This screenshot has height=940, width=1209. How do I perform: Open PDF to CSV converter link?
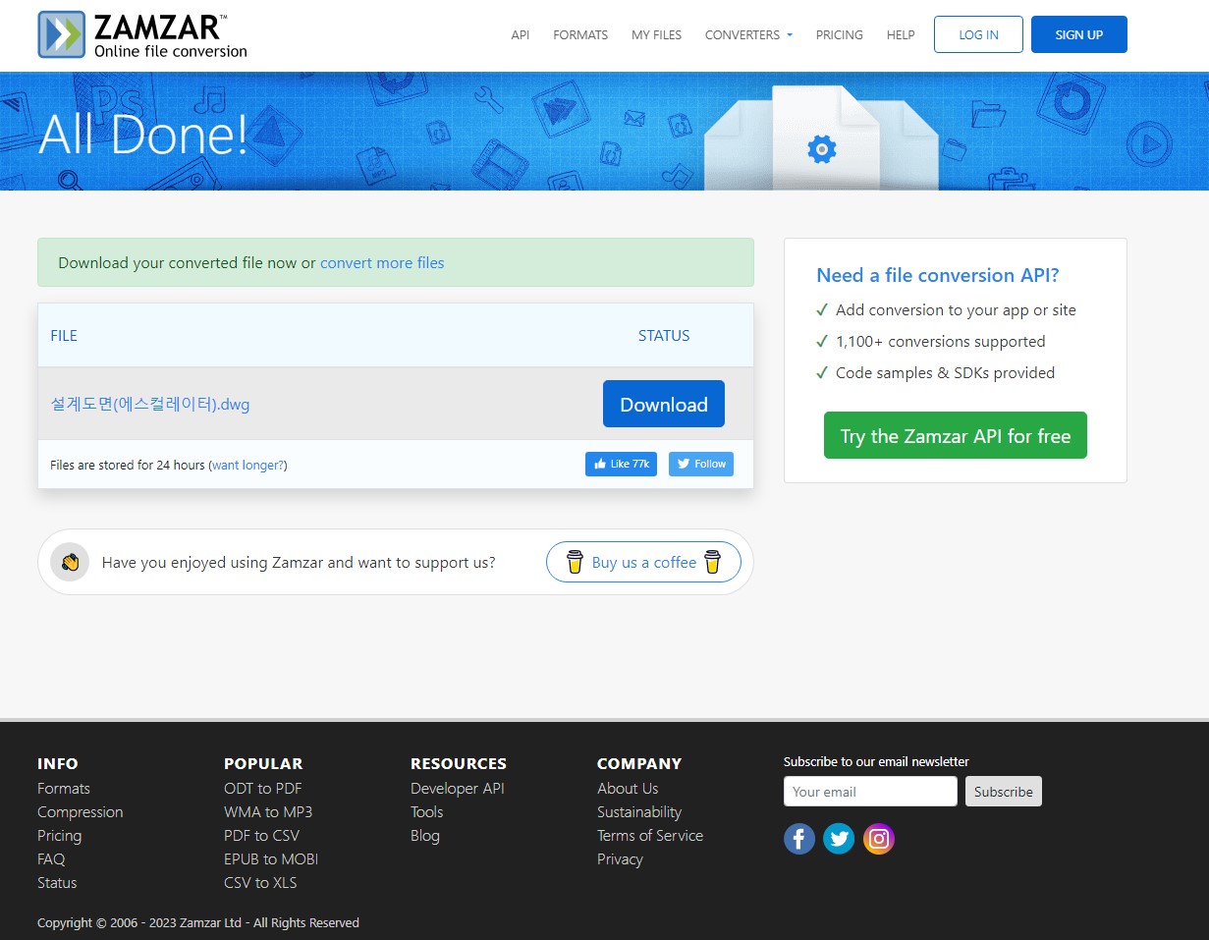pos(262,835)
